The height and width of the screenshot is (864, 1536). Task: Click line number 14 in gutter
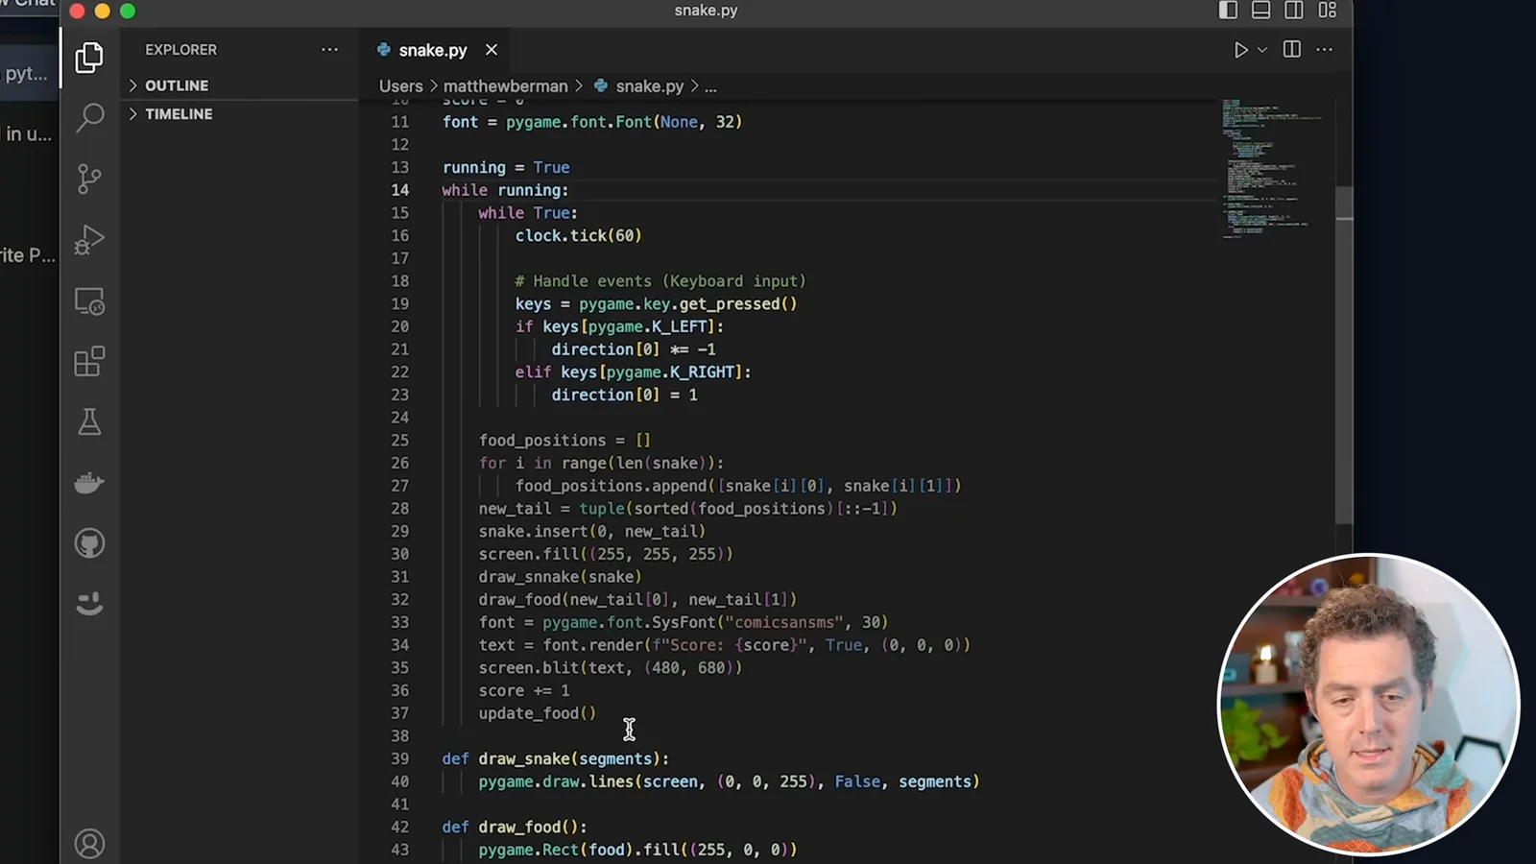coord(399,190)
